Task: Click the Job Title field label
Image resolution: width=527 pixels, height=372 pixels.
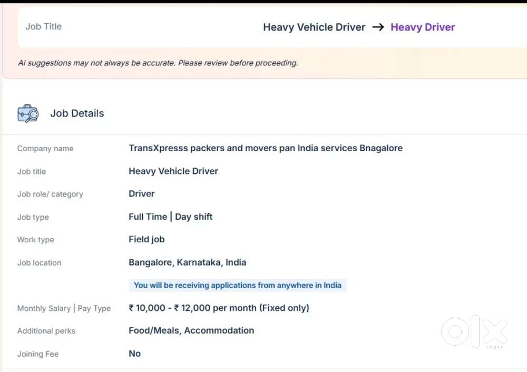Action: (44, 26)
